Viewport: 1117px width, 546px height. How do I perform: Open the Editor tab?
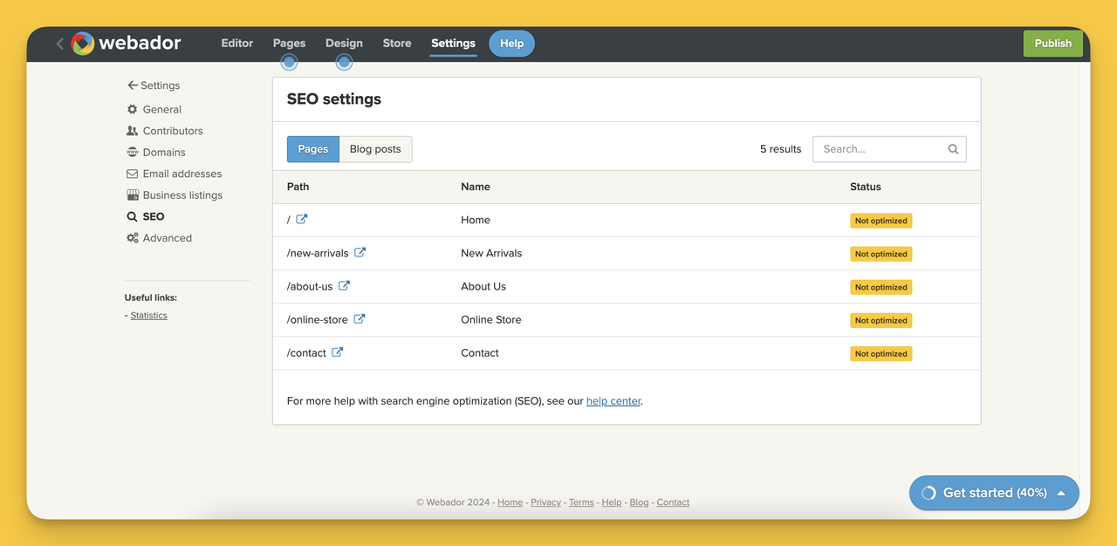pyautogui.click(x=237, y=43)
